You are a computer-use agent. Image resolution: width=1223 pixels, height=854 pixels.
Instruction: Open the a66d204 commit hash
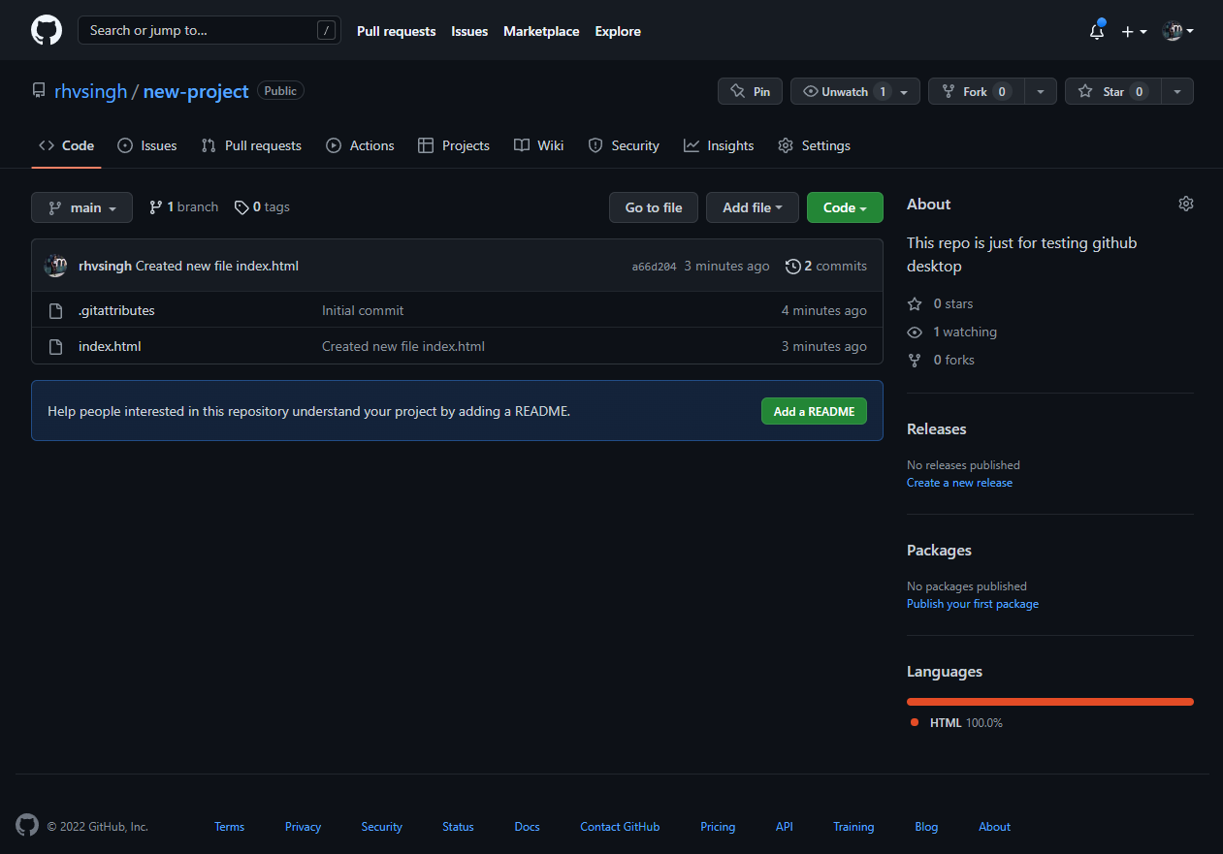coord(654,267)
